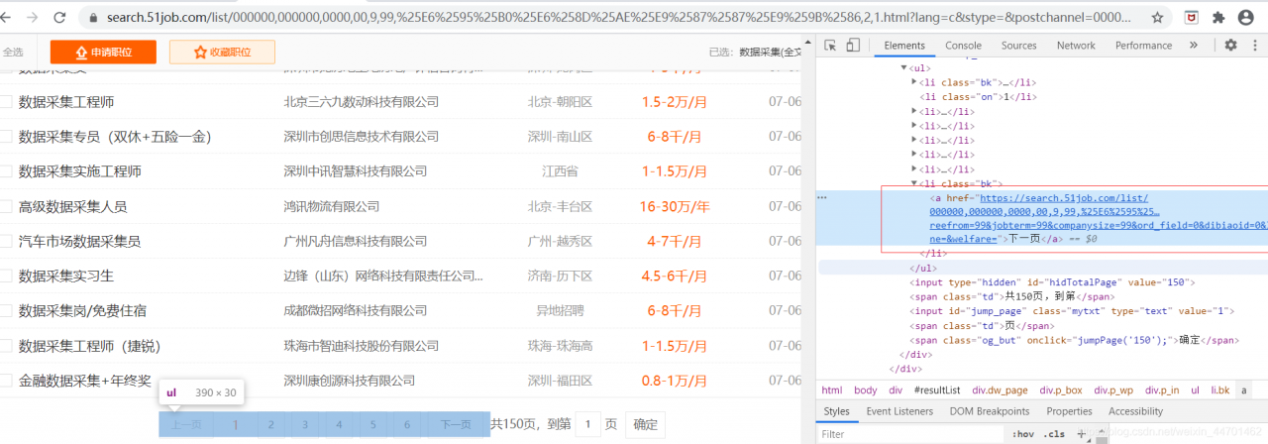Click salary cell 16-30万/年

675,207
